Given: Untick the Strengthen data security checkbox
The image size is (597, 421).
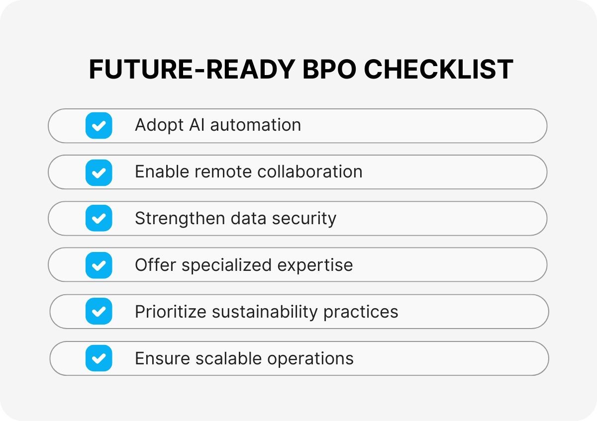Looking at the screenshot, I should click(99, 219).
